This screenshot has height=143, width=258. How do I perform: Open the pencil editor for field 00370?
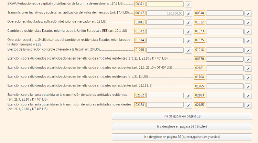pyautogui.click(x=248, y=60)
